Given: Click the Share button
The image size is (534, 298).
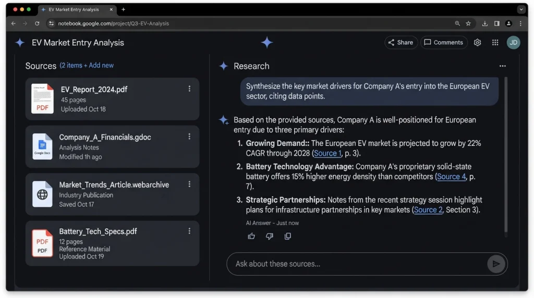Looking at the screenshot, I should 401,43.
